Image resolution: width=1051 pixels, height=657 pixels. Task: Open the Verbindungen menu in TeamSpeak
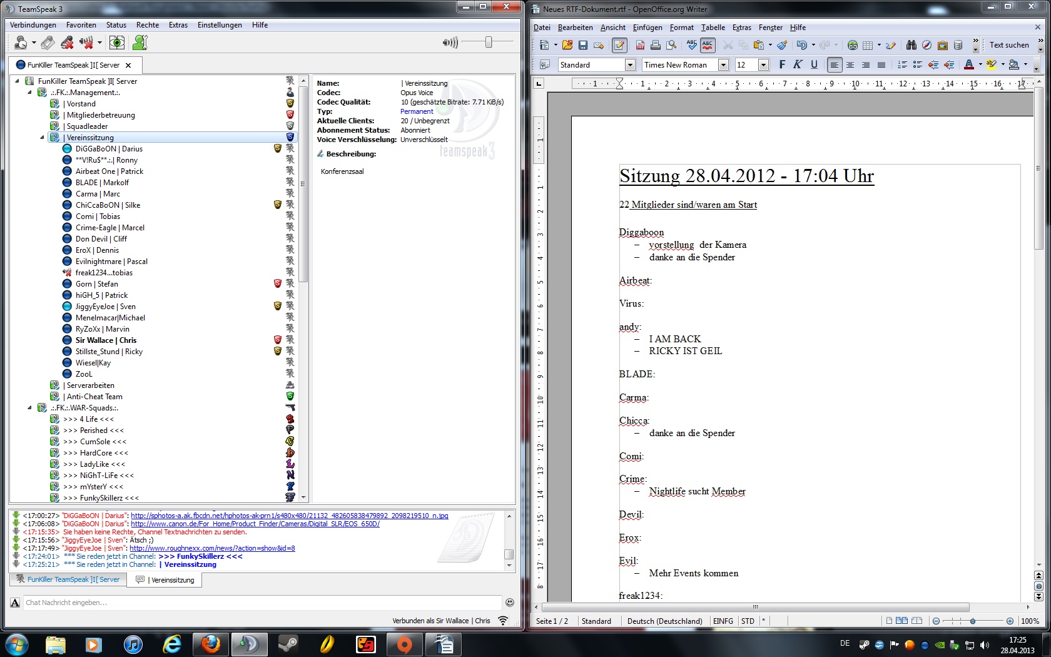coord(33,25)
